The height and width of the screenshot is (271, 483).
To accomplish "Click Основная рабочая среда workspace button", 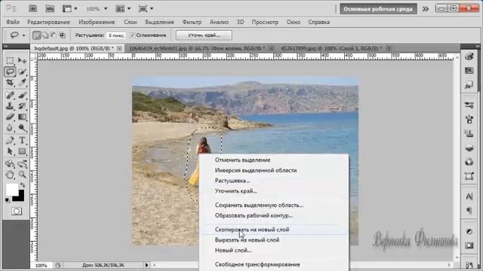I will (x=378, y=9).
